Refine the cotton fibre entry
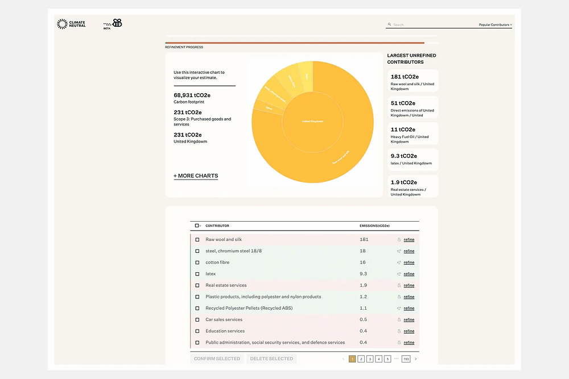Screen dimensions: 569x379 pyautogui.click(x=409, y=263)
